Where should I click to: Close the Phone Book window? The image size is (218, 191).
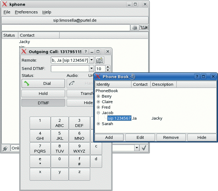click(213, 76)
